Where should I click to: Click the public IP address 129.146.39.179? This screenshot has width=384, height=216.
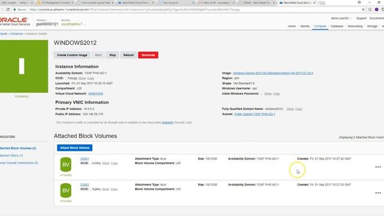93,114
